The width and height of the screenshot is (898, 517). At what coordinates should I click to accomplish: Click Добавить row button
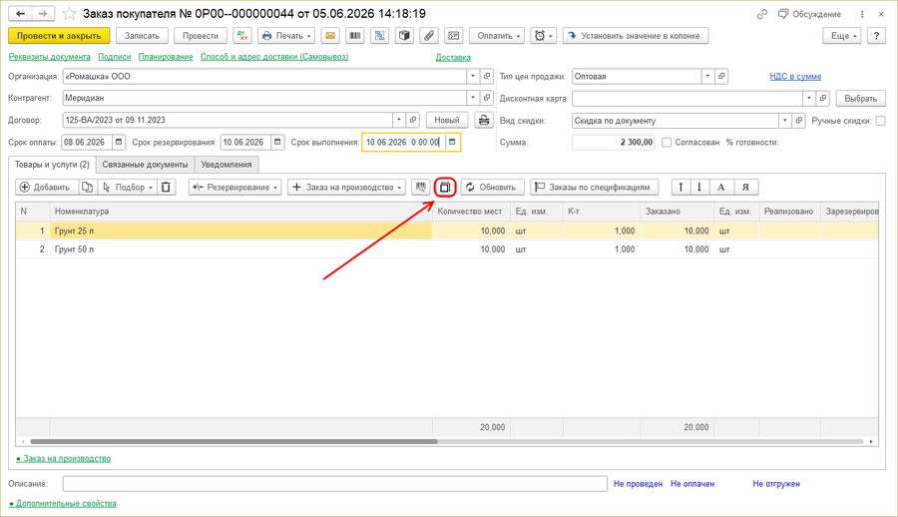coord(45,187)
